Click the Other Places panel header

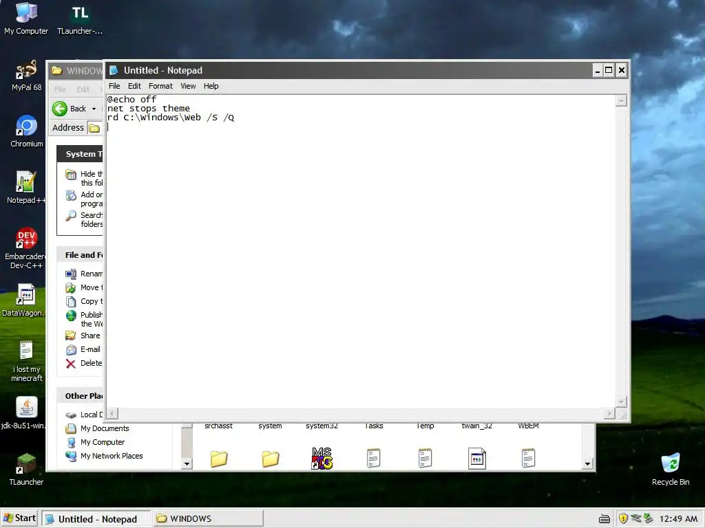(80, 396)
